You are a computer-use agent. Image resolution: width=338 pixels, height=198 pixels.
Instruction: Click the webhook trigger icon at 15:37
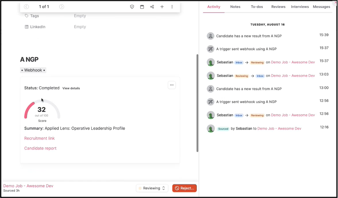(210, 49)
